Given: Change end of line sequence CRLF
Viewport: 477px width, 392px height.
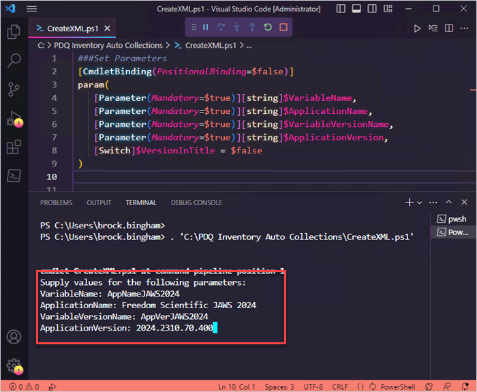Looking at the screenshot, I should (x=340, y=387).
